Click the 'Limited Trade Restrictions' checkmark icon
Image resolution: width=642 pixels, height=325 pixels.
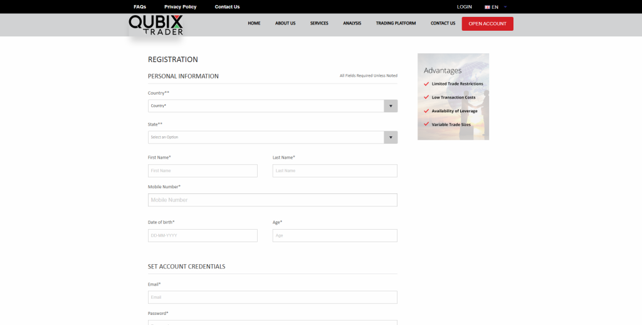426,83
